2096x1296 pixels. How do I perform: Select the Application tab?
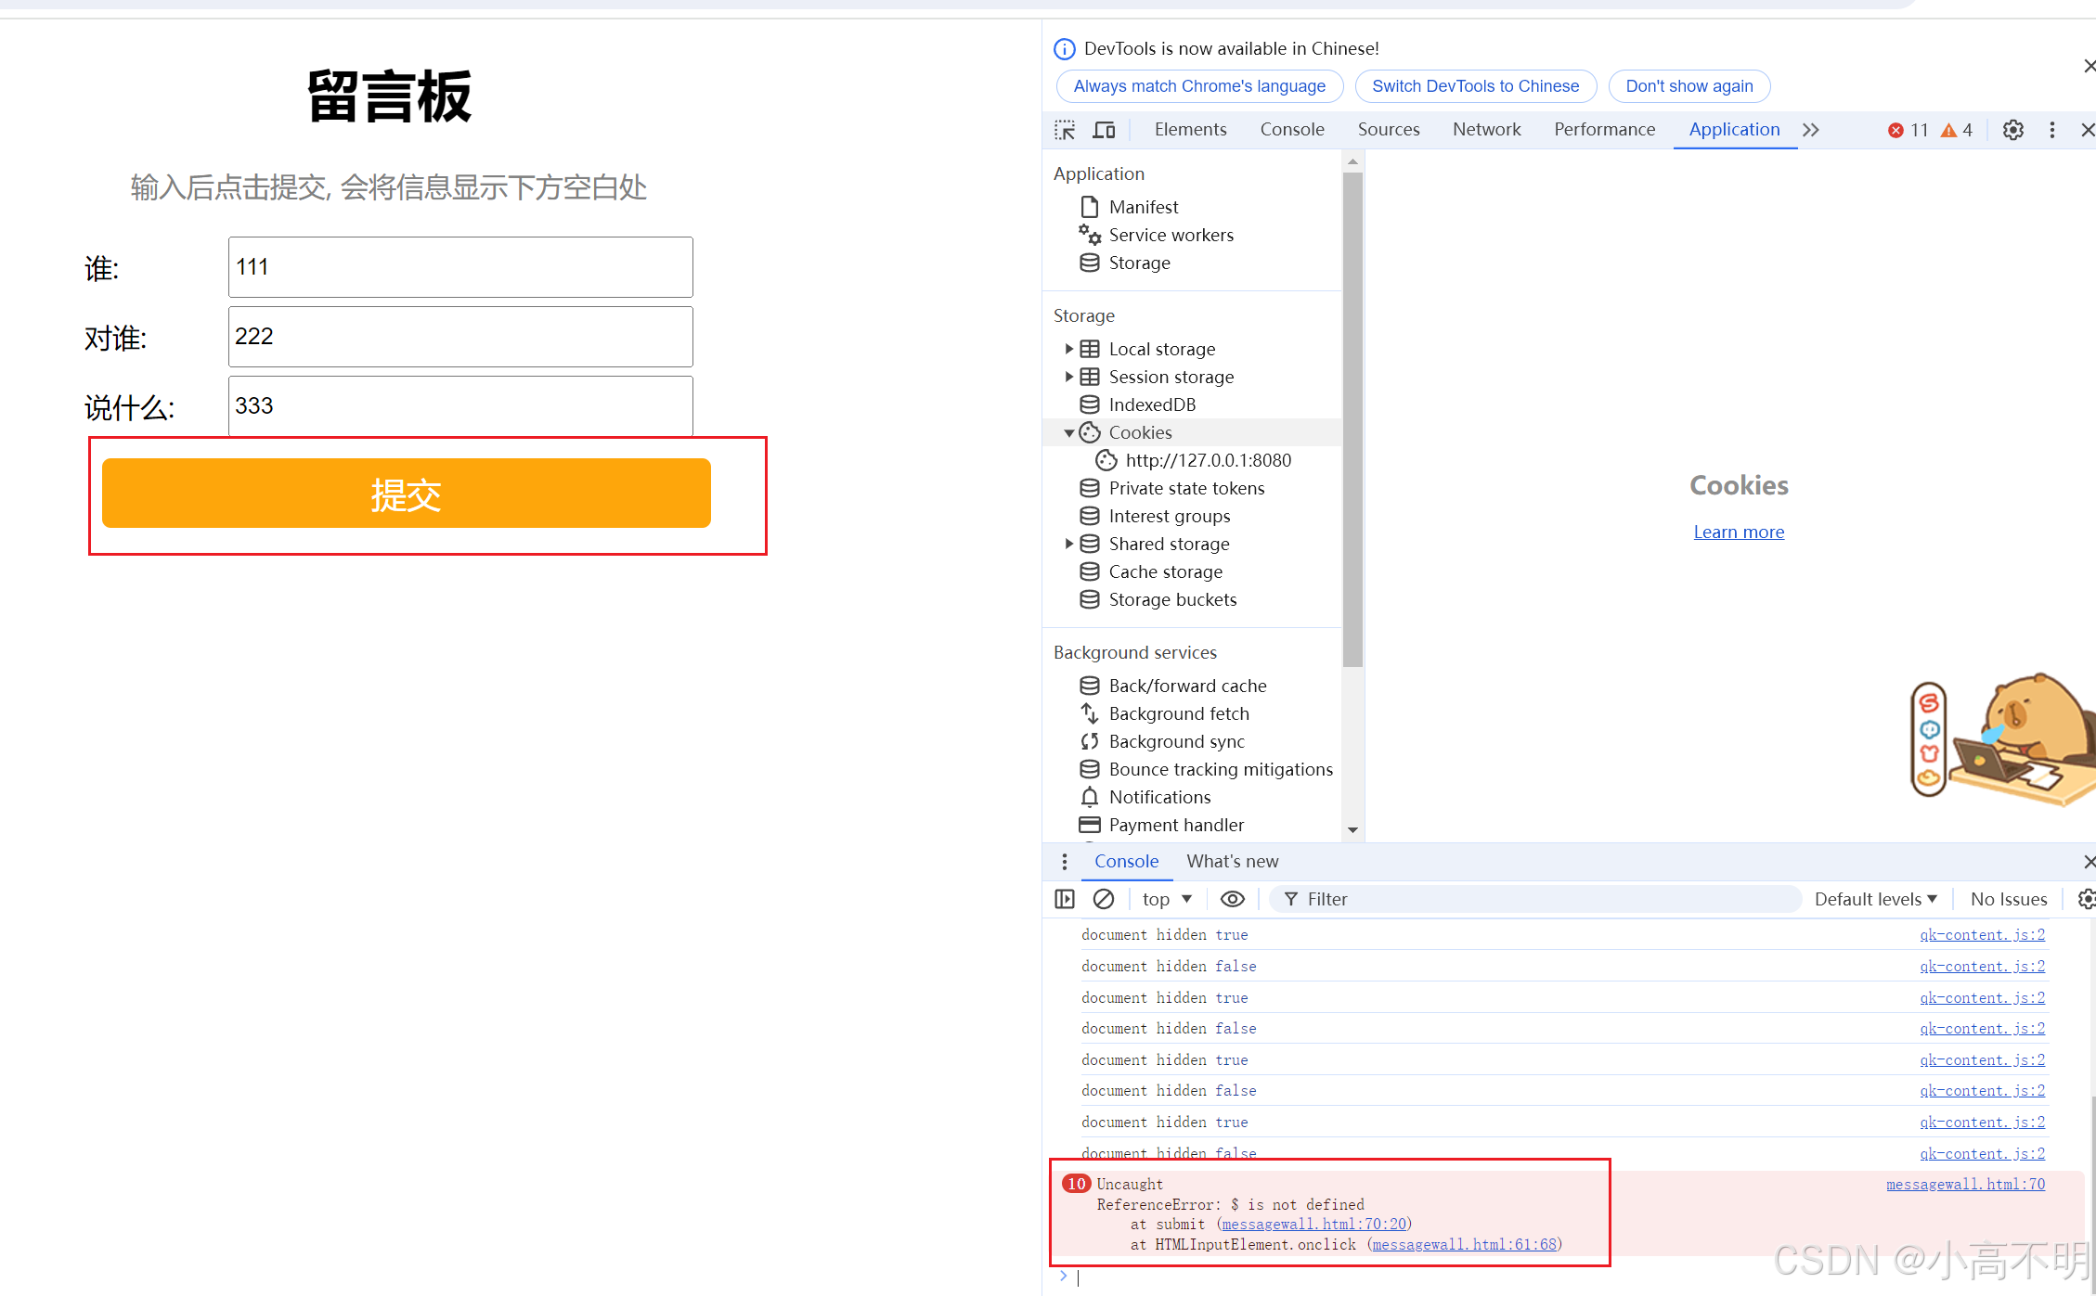click(1734, 130)
